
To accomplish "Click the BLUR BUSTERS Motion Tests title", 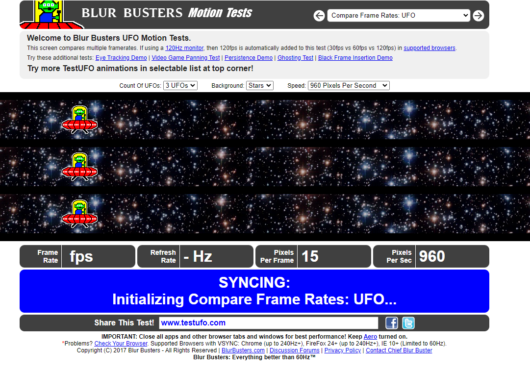I will pos(167,13).
